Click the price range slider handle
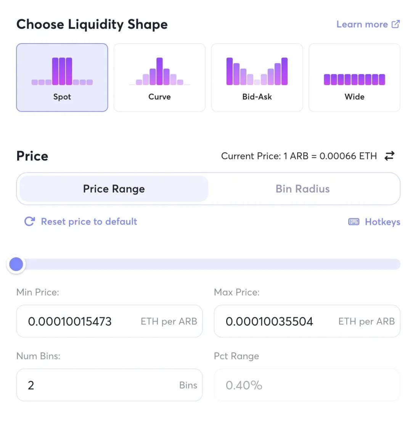Image resolution: width=418 pixels, height=422 pixels. pos(16,264)
